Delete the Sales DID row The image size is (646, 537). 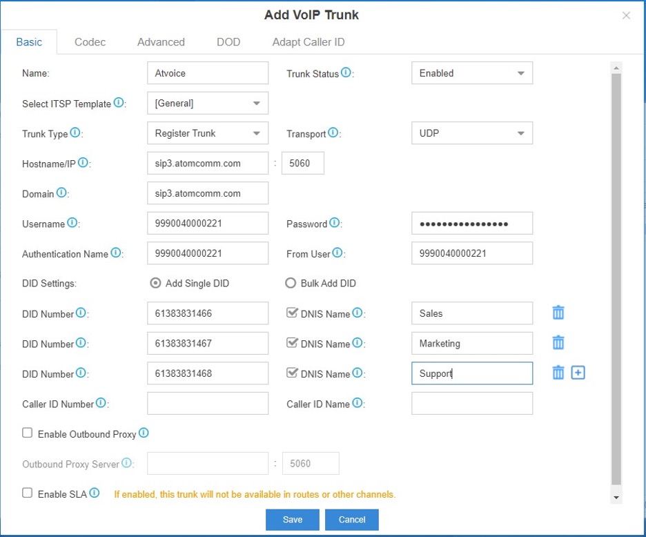pyautogui.click(x=558, y=313)
